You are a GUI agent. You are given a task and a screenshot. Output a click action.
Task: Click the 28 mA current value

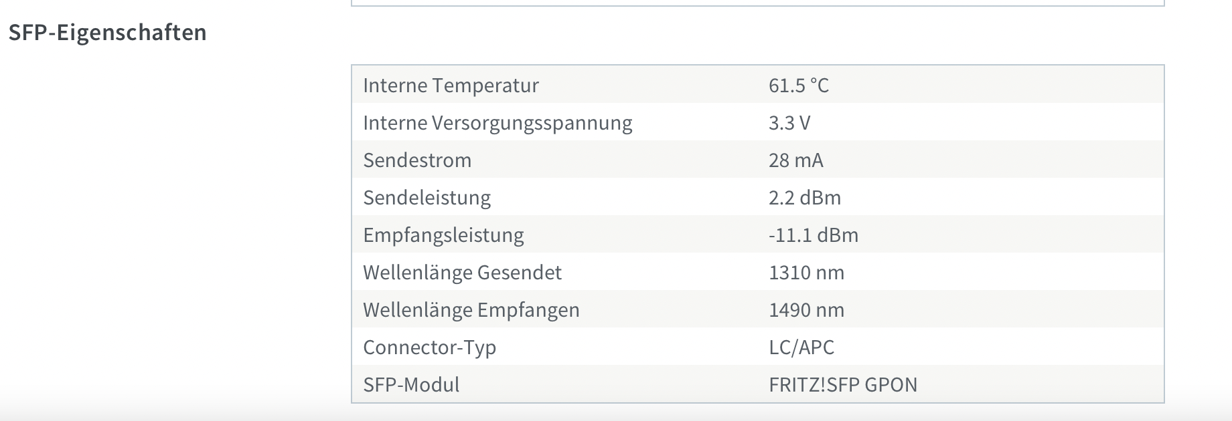(x=796, y=160)
